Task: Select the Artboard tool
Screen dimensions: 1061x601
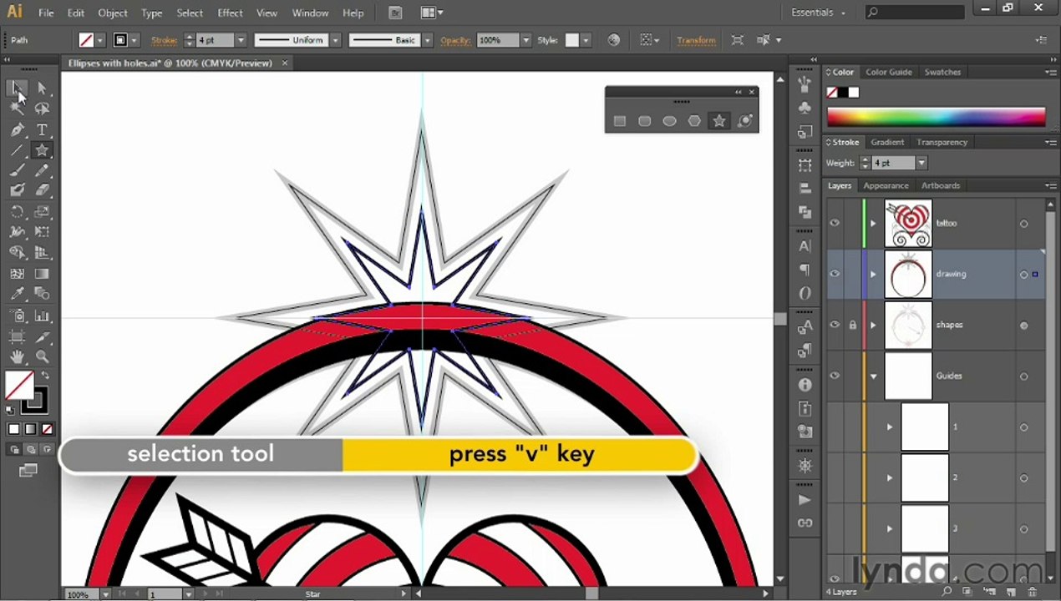Action: (x=17, y=336)
